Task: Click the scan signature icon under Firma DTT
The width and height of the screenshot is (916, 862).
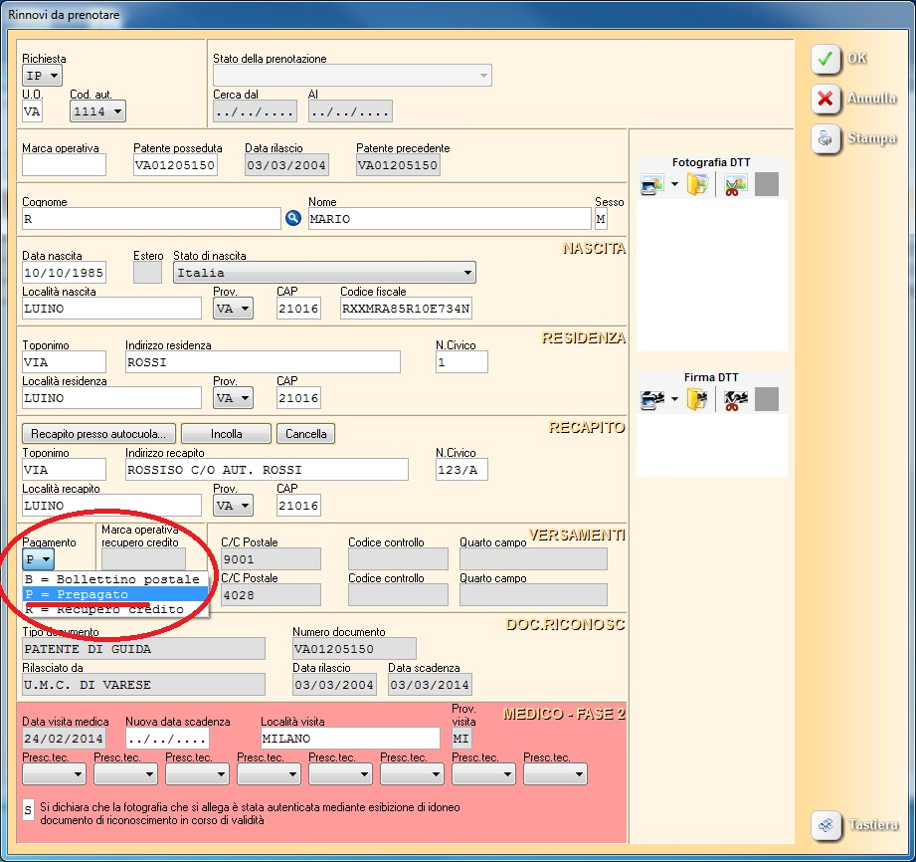Action: coord(652,400)
